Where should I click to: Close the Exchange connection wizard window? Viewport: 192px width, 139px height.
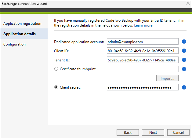tap(188, 3)
